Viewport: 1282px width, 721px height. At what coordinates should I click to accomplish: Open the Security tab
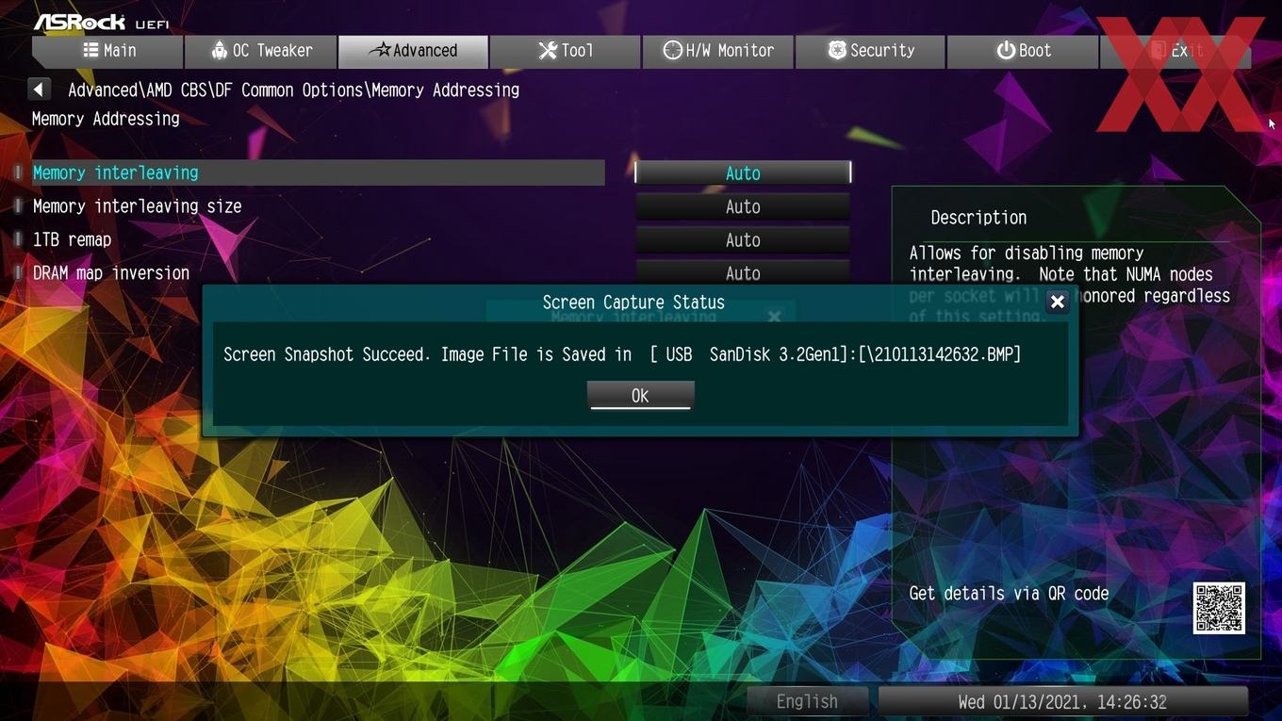(870, 51)
